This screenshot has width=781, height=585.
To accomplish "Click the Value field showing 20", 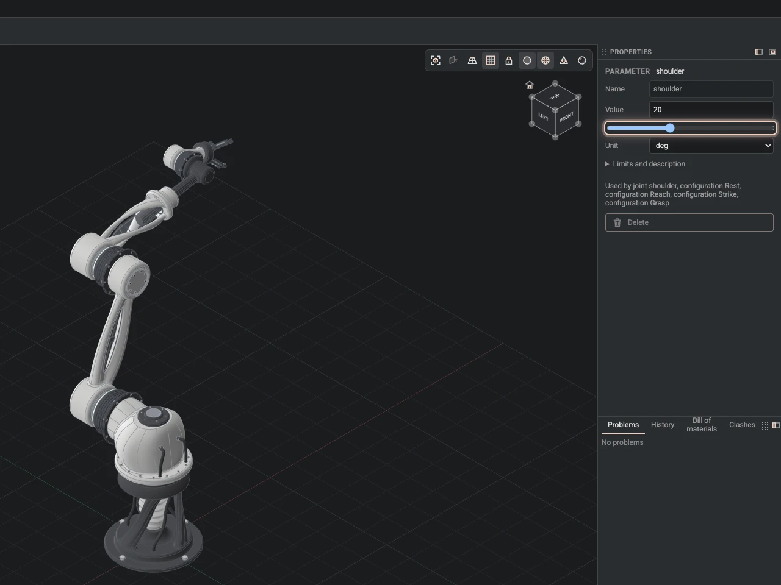I will [x=711, y=110].
